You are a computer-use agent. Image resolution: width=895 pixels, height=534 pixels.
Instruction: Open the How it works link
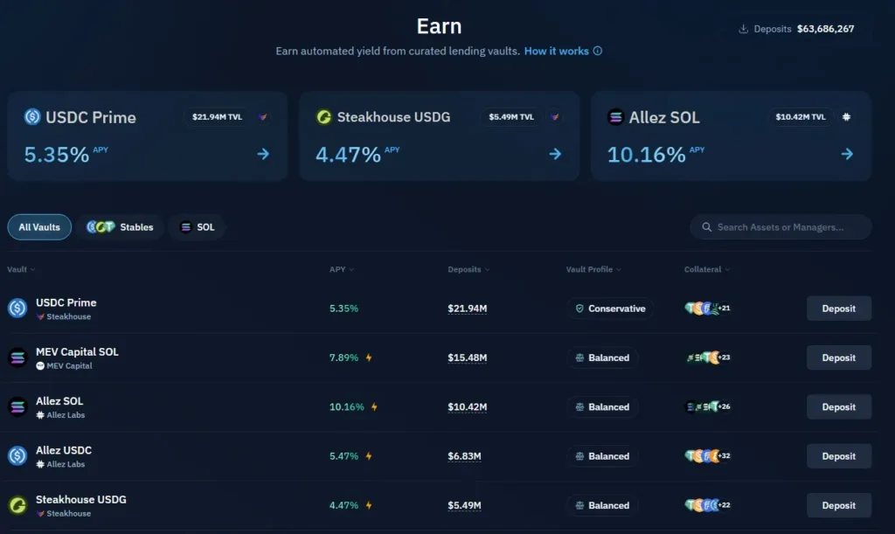click(557, 51)
